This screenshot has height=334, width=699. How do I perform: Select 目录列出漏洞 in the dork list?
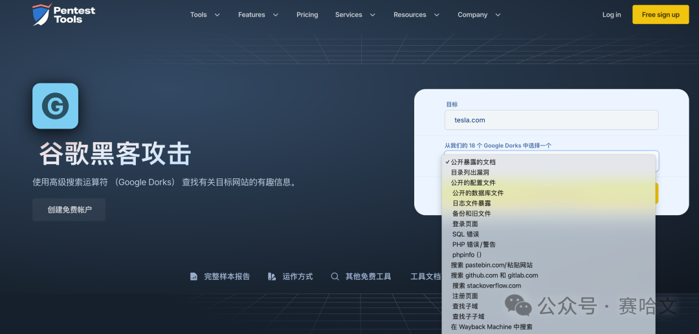(548, 172)
